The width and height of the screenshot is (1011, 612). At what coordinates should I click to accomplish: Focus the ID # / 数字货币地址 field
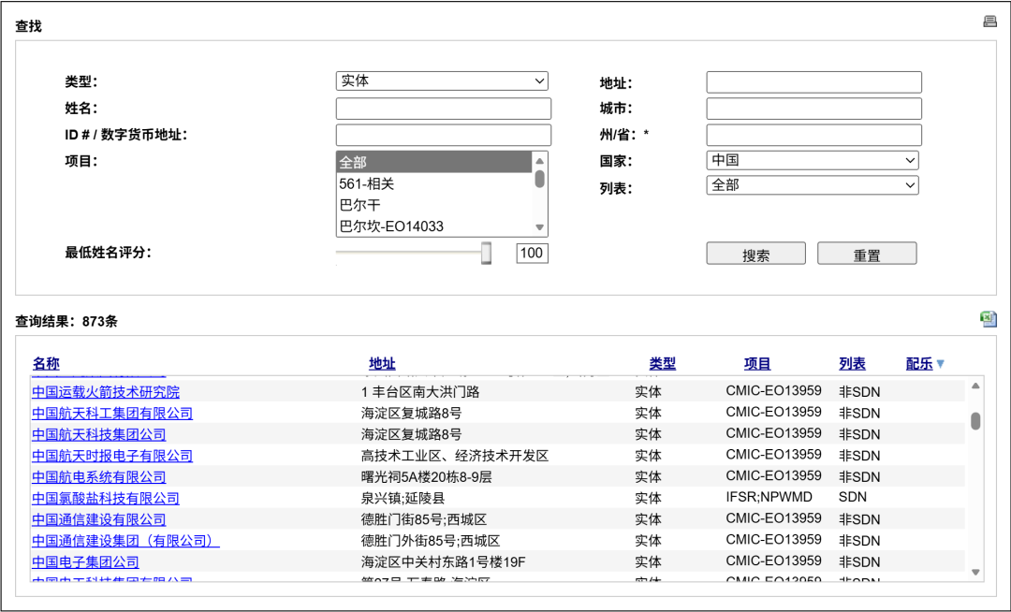click(x=443, y=135)
